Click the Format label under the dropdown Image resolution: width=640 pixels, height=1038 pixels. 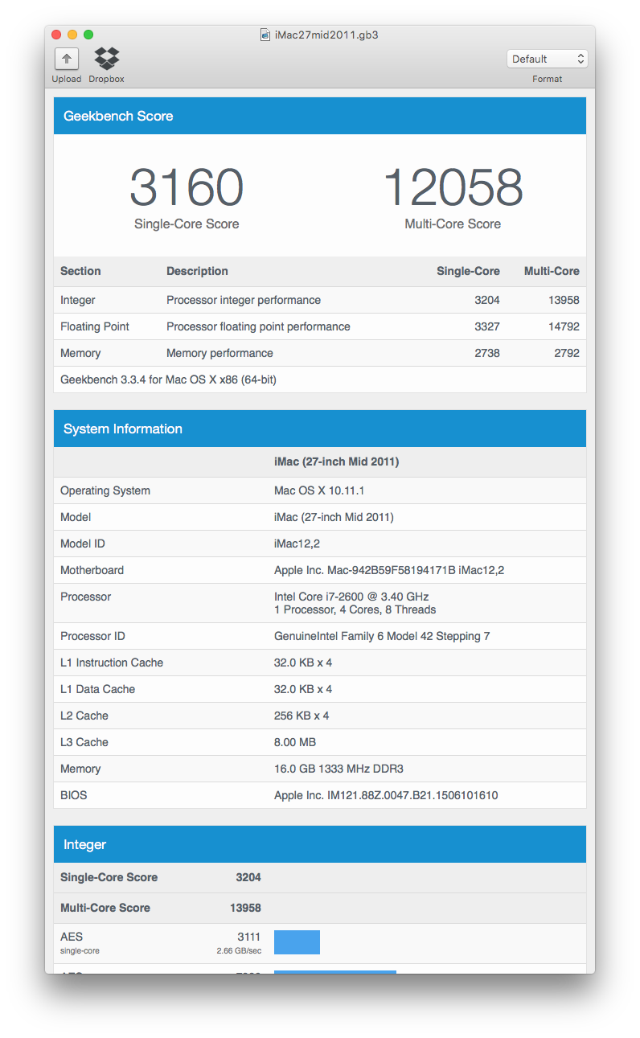point(547,79)
